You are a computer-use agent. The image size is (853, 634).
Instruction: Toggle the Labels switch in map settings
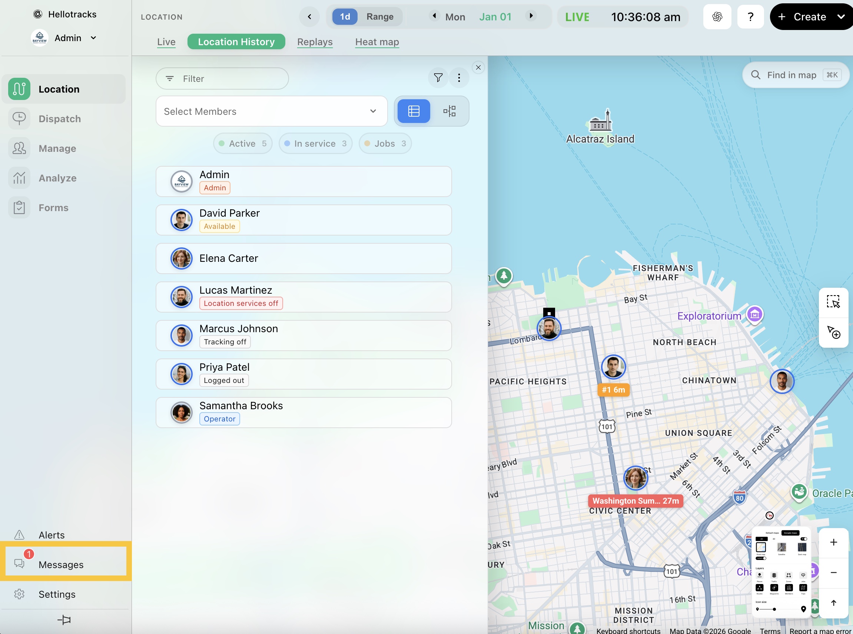coord(761,558)
